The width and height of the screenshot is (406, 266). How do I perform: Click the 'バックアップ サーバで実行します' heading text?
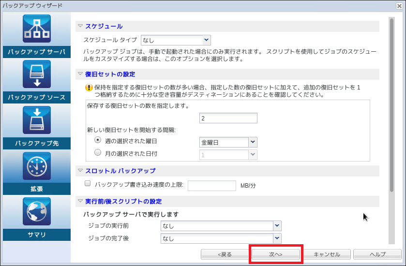[131, 215]
